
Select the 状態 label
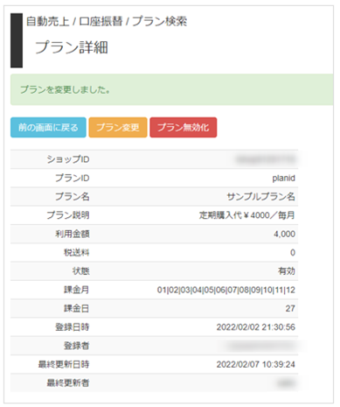(x=81, y=271)
